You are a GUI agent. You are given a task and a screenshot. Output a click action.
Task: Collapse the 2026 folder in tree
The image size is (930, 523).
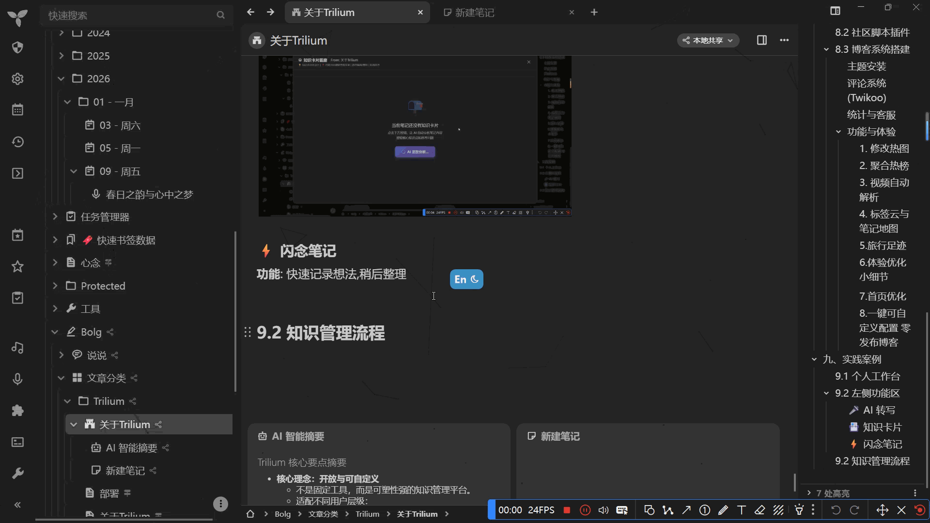pyautogui.click(x=61, y=78)
